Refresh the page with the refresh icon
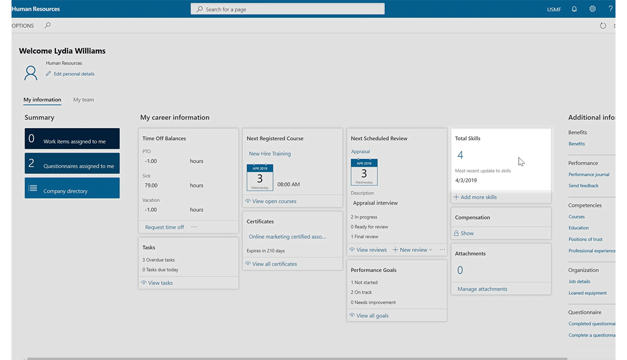The width and height of the screenshot is (627, 360). click(602, 25)
